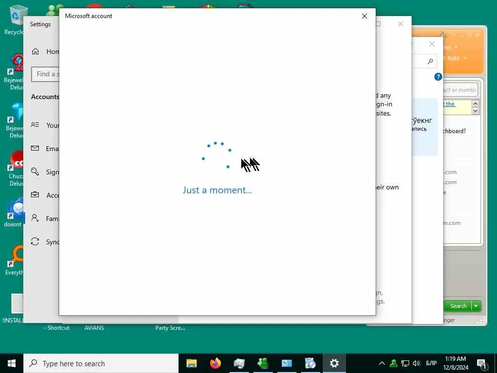
Task: Click the blue help question-mark icon
Action: pyautogui.click(x=438, y=77)
